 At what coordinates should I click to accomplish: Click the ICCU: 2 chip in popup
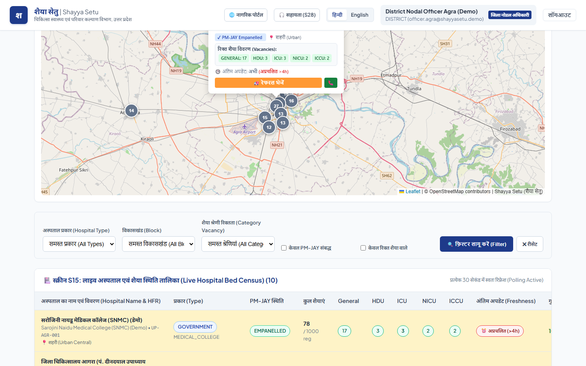322,58
